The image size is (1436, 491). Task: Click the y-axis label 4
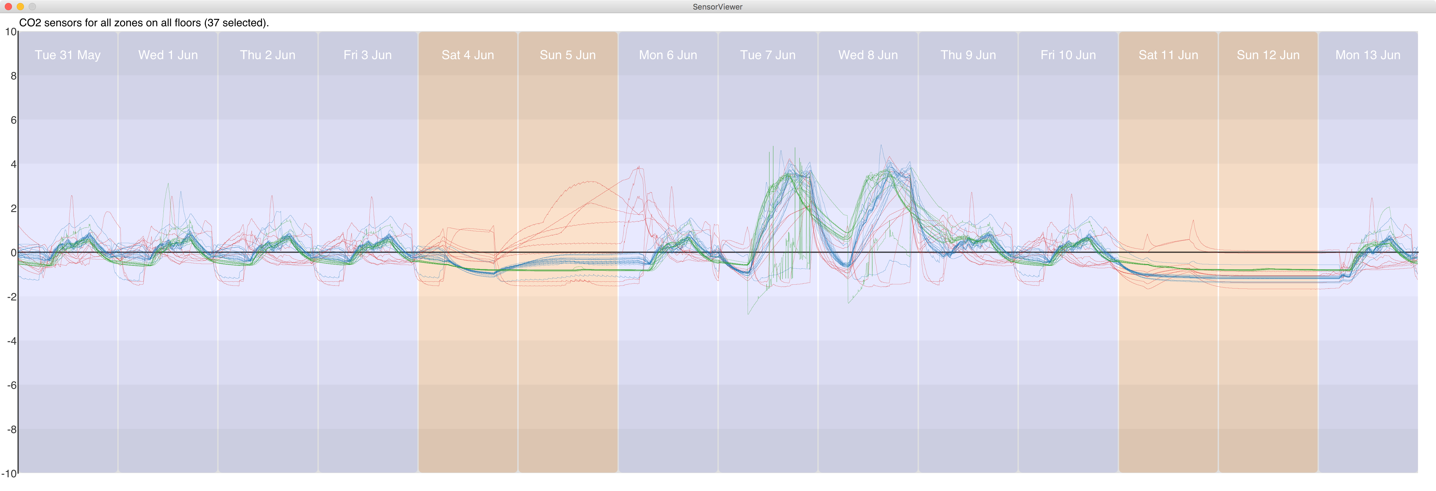coord(13,164)
